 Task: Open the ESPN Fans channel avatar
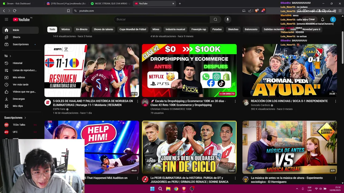48,102
